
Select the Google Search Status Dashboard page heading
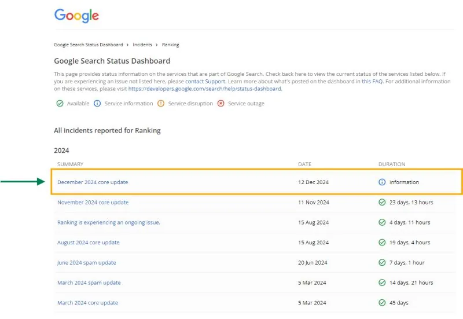point(112,61)
